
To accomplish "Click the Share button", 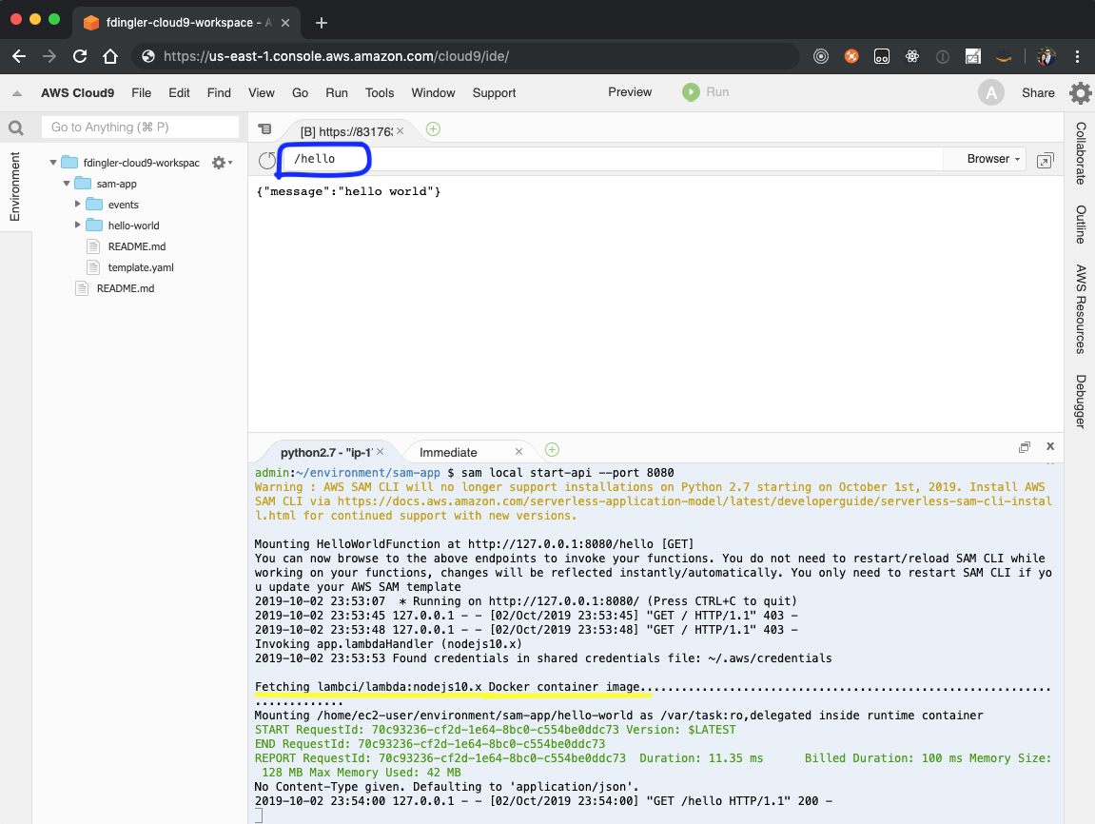I will pyautogui.click(x=1038, y=93).
